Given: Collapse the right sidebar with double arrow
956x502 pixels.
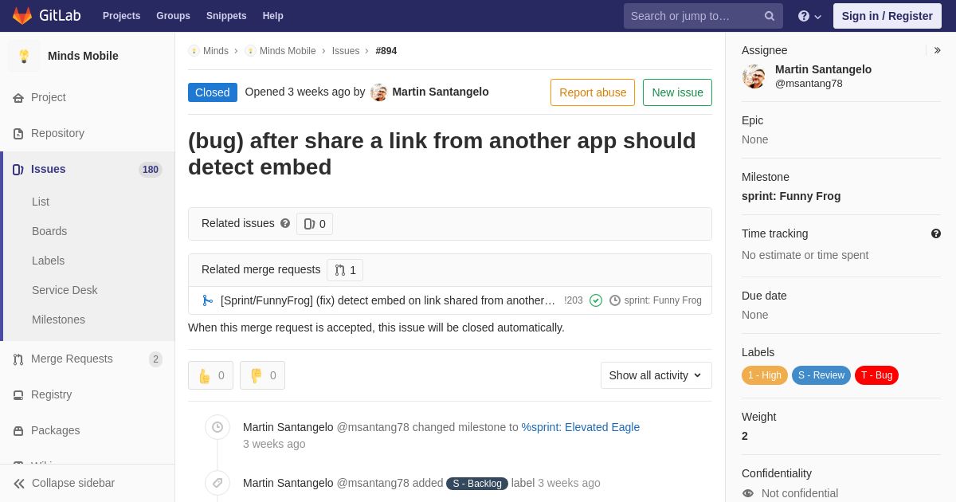Looking at the screenshot, I should click(x=938, y=50).
